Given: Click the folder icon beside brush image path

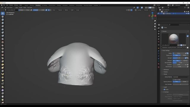Looking at the screenshot, I should pyautogui.click(x=188, y=48).
